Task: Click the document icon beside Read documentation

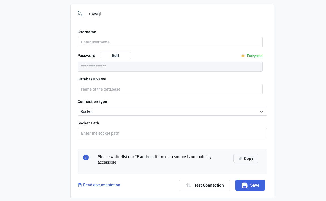Action: [80, 185]
